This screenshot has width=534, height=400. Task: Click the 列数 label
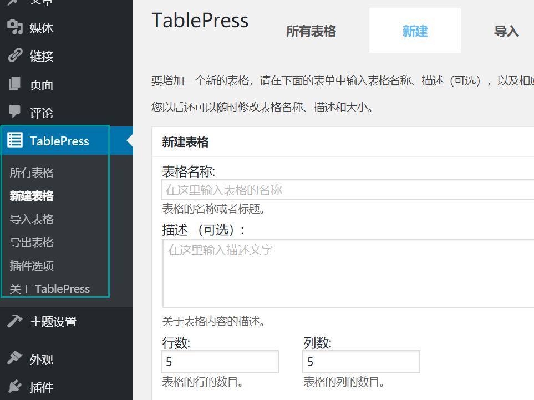[317, 343]
